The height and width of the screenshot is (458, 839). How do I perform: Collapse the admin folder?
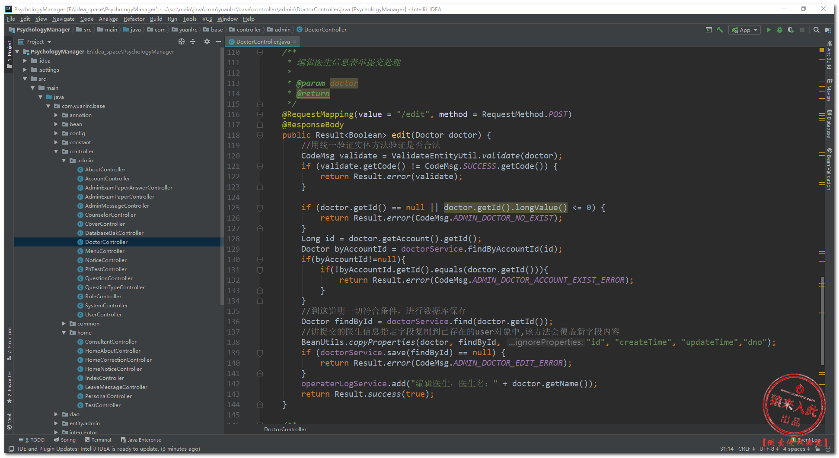coord(64,161)
